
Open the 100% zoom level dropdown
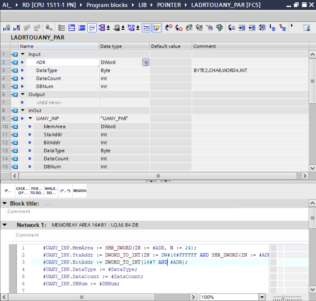coord(262,297)
